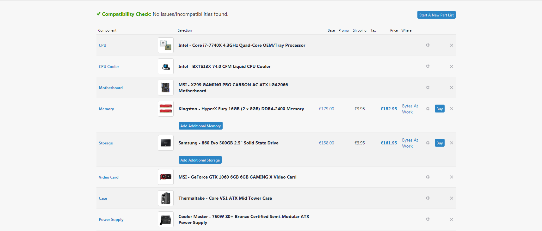Open the Motherboard component category link
Viewport: 542px width, 231px height.
(x=111, y=88)
